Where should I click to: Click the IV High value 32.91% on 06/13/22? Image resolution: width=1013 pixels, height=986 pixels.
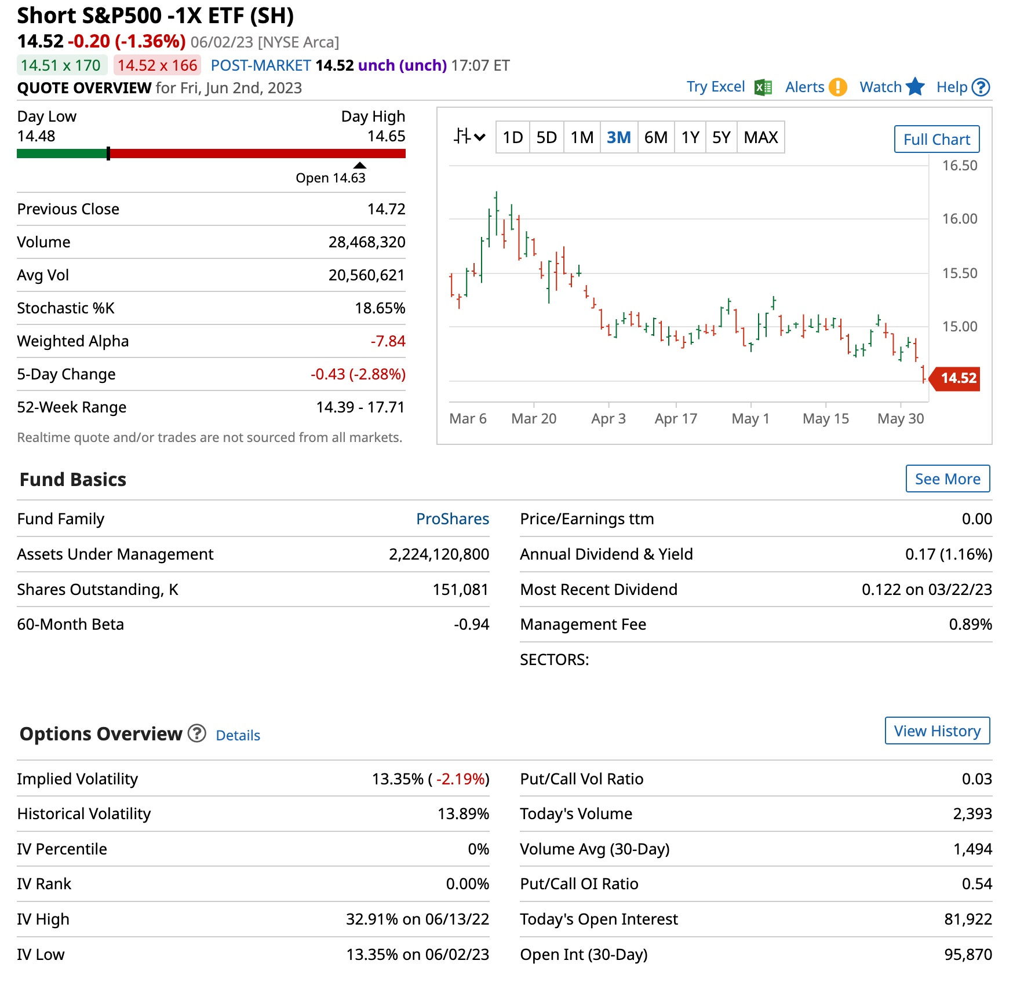[417, 919]
